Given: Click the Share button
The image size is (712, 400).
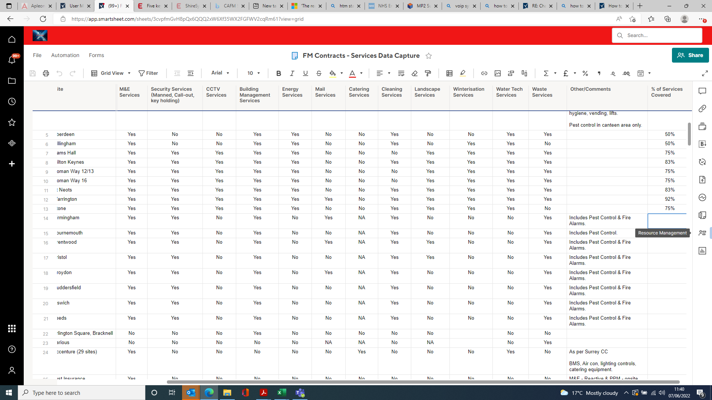Looking at the screenshot, I should point(690,55).
